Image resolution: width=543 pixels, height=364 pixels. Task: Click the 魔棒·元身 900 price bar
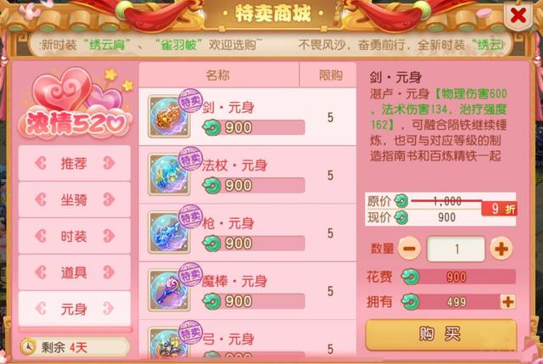click(x=254, y=301)
